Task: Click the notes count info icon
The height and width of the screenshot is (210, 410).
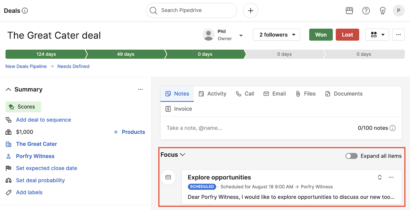Action: [393, 128]
